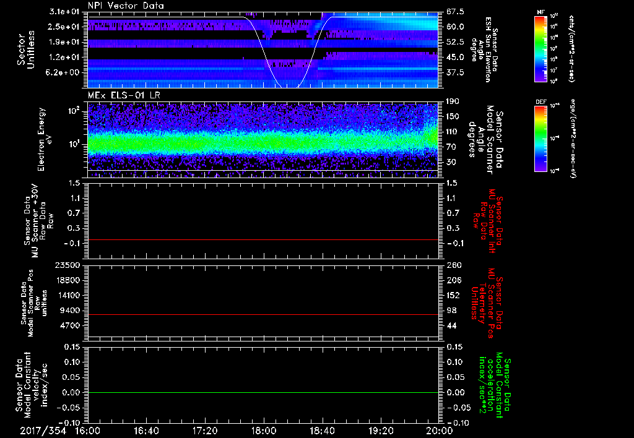Click the '37.5' elevation tick value
Screen dimensions: 634x438
[x=455, y=73]
